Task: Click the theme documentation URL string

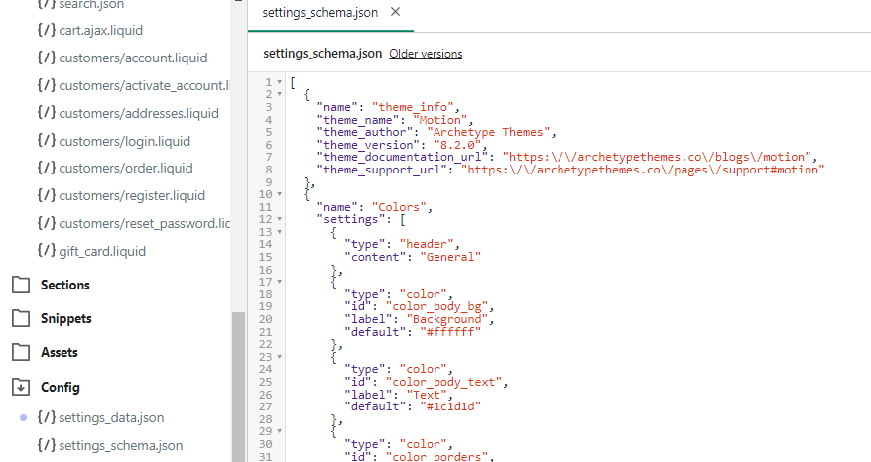Action: pyautogui.click(x=657, y=158)
